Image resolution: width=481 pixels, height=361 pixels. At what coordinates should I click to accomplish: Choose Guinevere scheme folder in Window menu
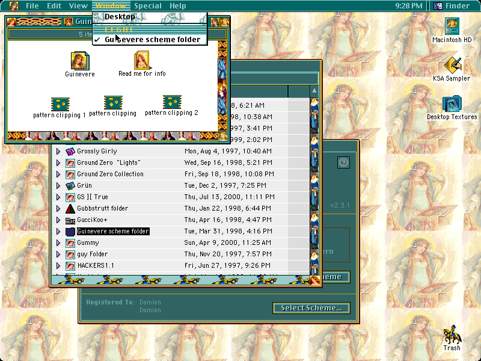[x=150, y=40]
